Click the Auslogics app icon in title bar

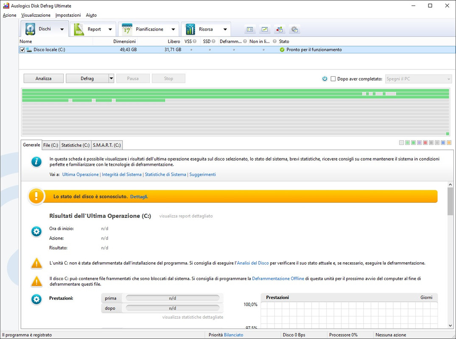coord(6,6)
